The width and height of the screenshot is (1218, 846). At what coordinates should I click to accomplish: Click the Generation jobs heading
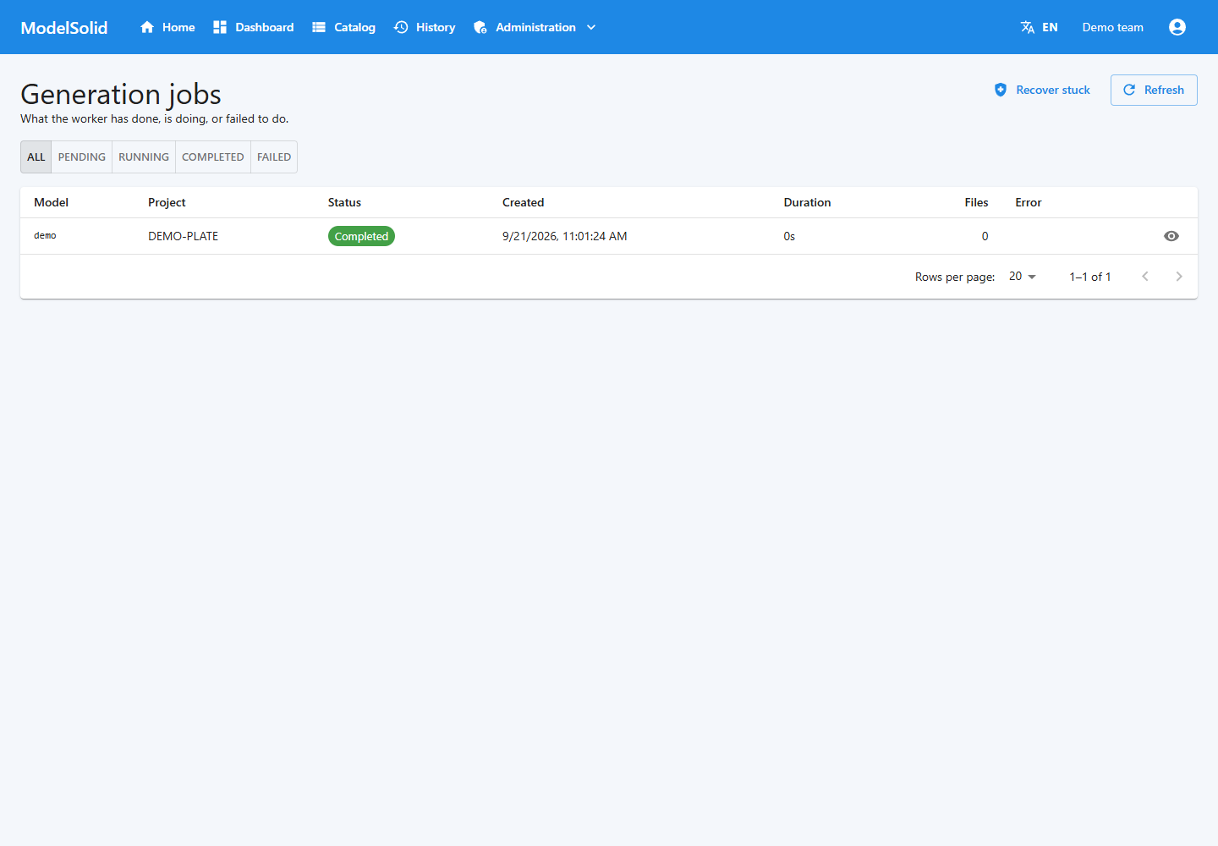[121, 94]
